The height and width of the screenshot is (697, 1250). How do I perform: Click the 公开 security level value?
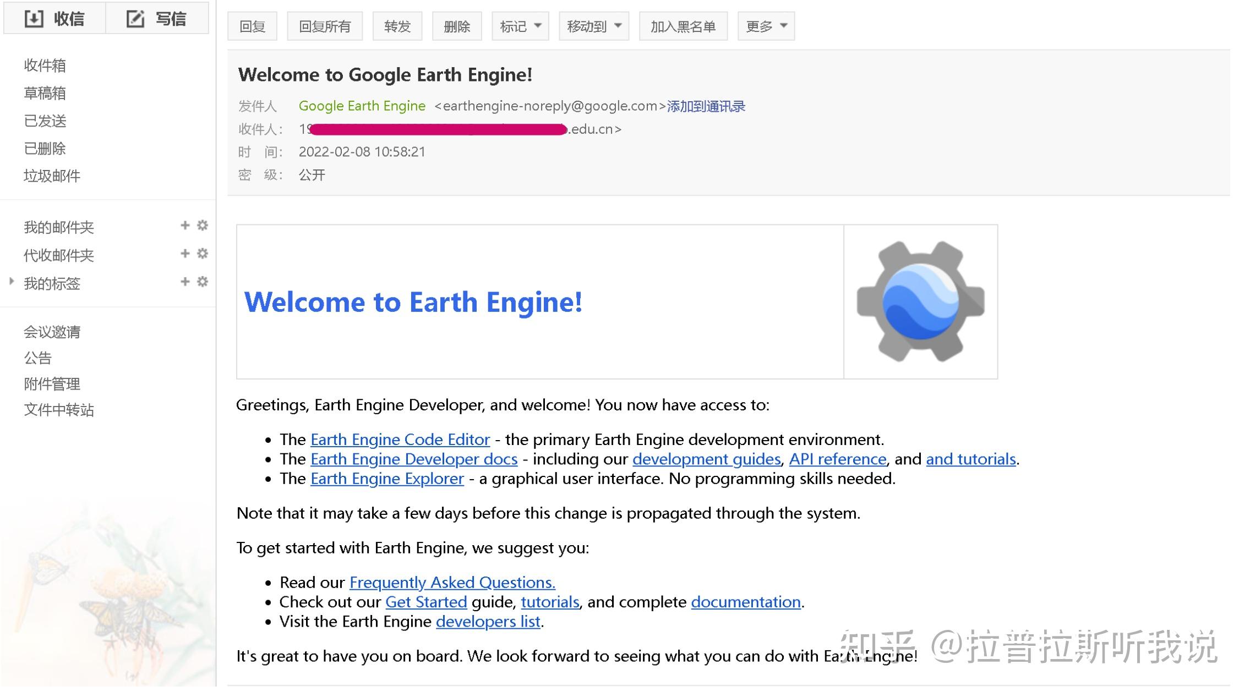click(x=312, y=175)
